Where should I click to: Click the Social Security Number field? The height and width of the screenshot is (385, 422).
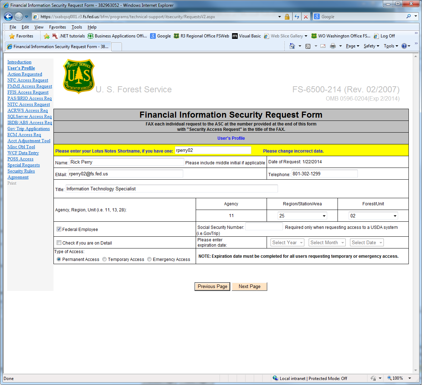264,227
